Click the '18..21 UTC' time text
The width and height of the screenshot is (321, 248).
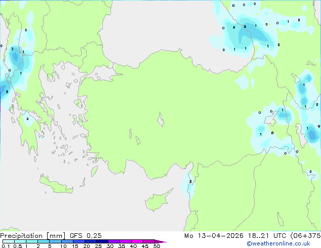point(267,236)
